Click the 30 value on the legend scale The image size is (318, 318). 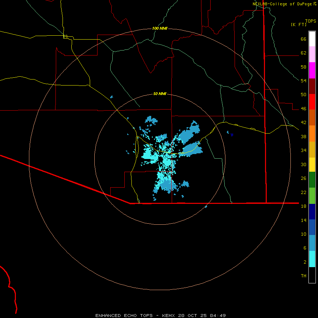pyautogui.click(x=304, y=164)
